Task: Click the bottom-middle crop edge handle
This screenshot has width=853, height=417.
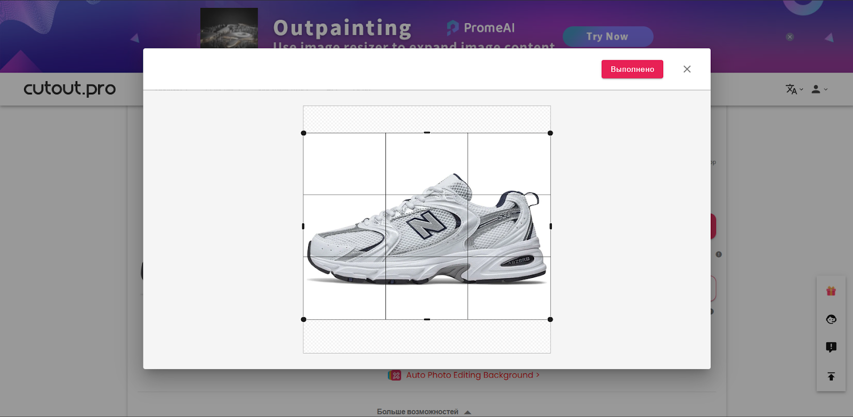Action: click(427, 319)
